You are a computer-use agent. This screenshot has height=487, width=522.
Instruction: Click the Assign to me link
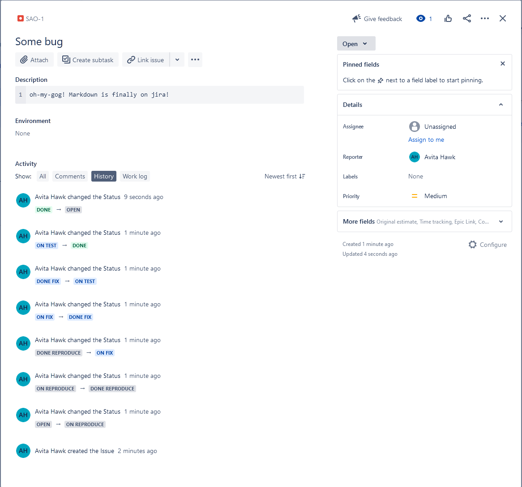426,140
